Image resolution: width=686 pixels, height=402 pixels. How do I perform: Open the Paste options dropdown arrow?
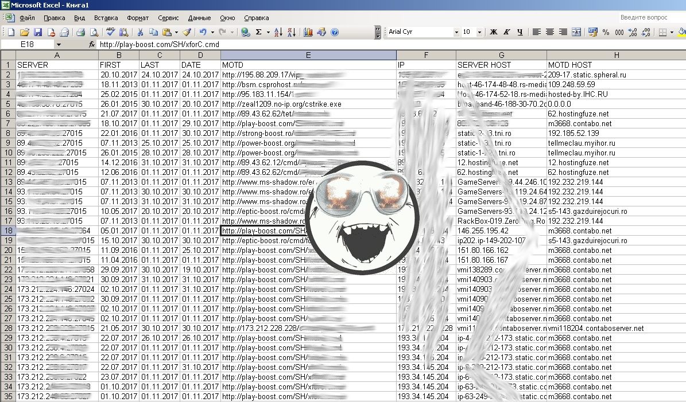(x=176, y=32)
